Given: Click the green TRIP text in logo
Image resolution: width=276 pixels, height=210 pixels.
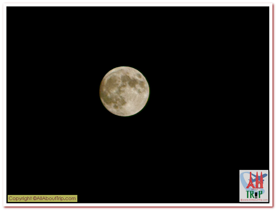Looking at the screenshot, I should [254, 194].
